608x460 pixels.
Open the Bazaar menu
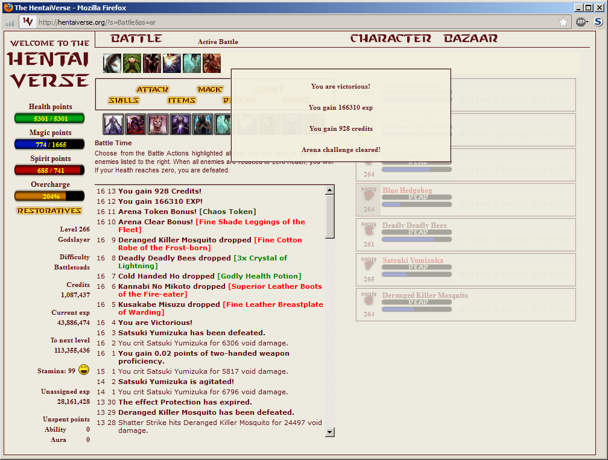(470, 39)
